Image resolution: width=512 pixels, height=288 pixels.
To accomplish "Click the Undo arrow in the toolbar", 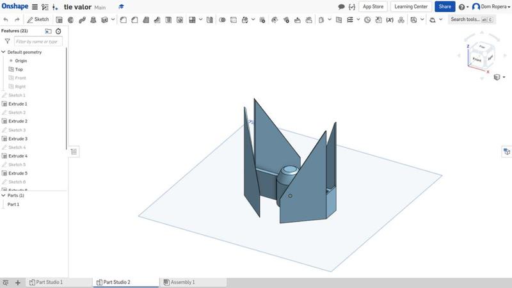I will 6,20.
